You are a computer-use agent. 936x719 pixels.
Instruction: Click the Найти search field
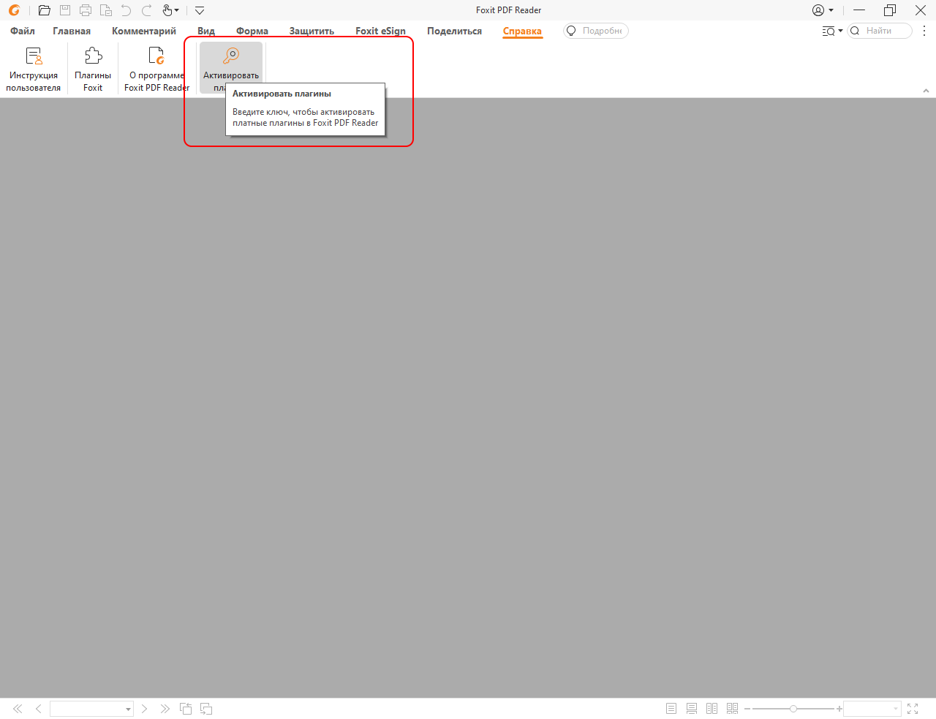880,31
